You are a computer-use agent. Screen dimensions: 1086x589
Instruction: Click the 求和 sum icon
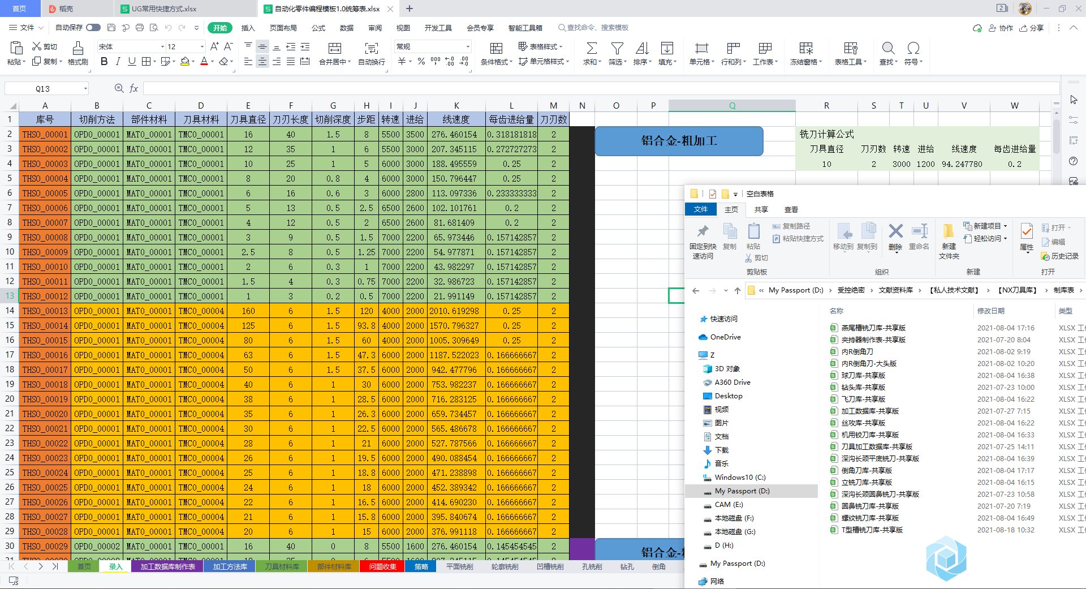(592, 48)
